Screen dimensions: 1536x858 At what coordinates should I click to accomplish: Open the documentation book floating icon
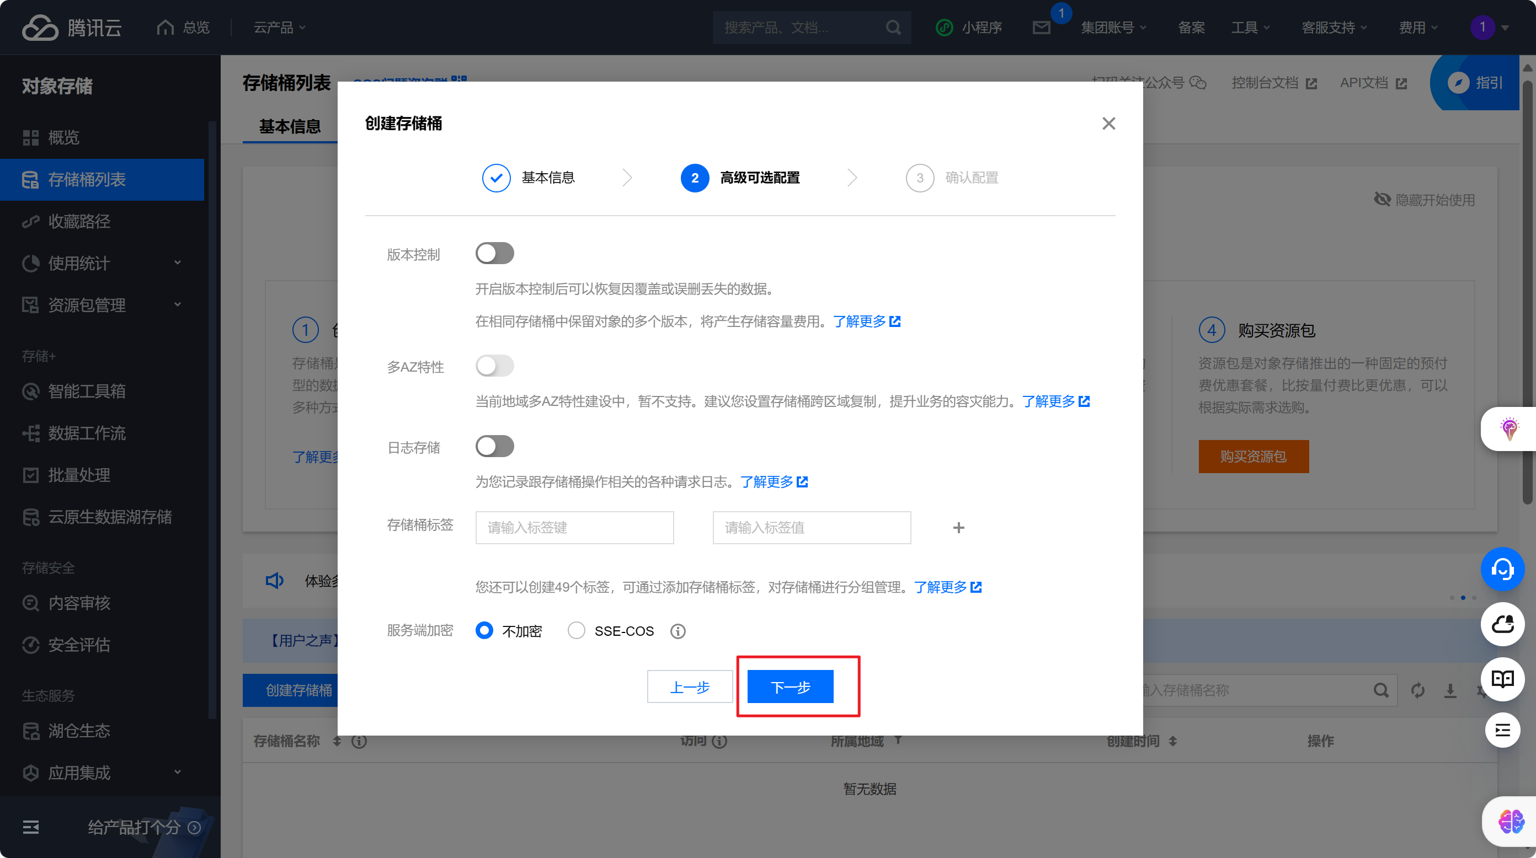click(1502, 679)
